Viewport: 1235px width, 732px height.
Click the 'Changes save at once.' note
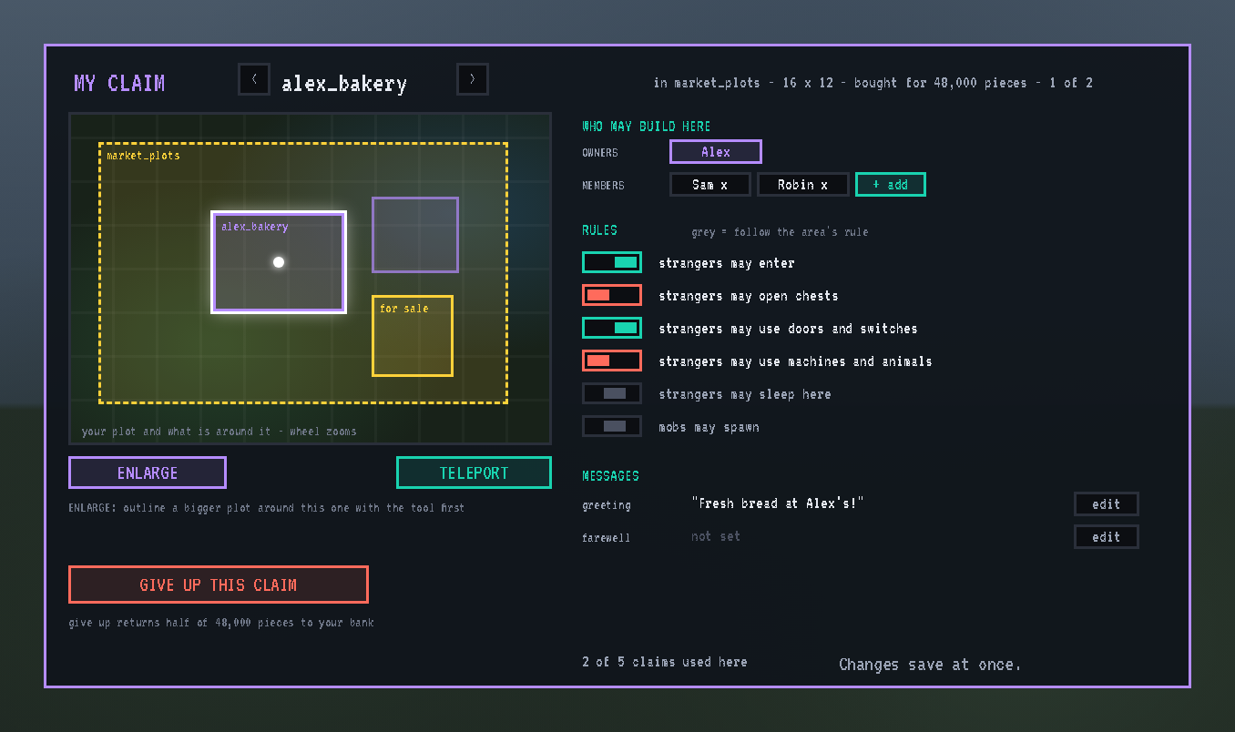[x=930, y=665]
